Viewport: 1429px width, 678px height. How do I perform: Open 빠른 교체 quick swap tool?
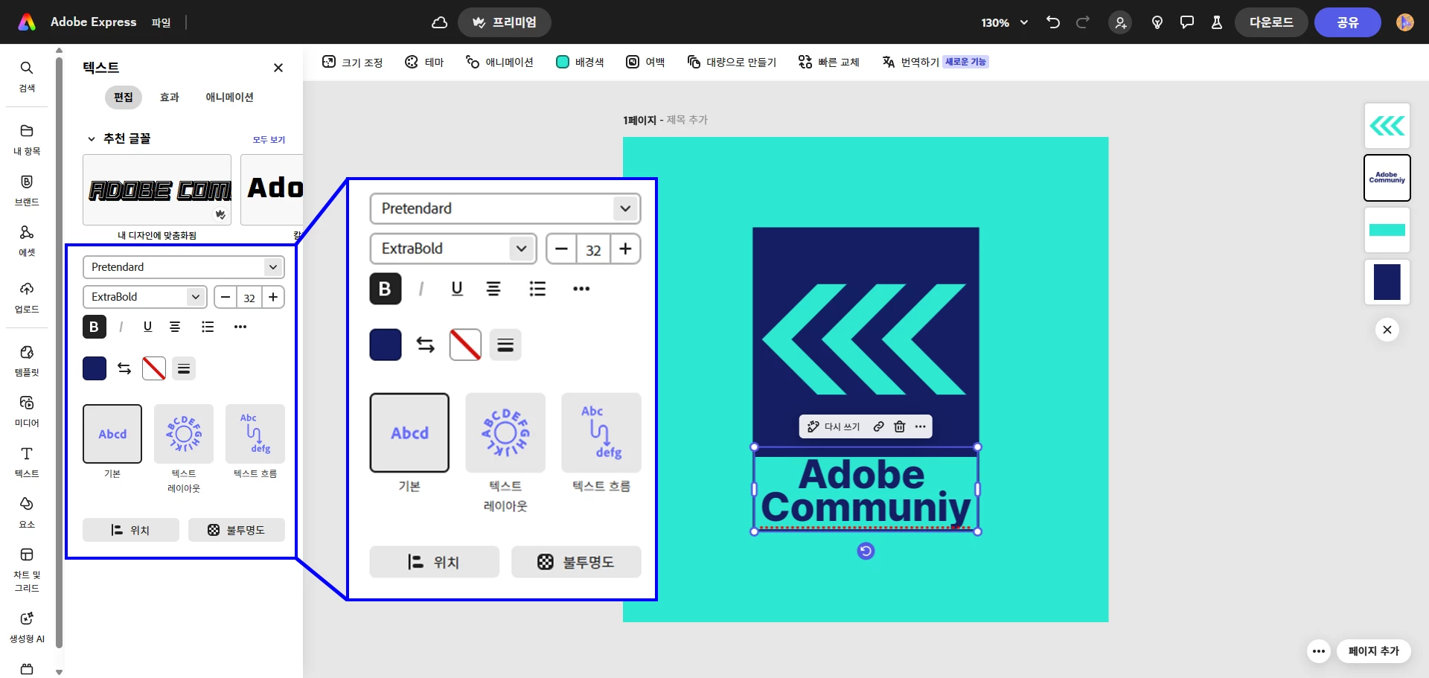(x=828, y=62)
